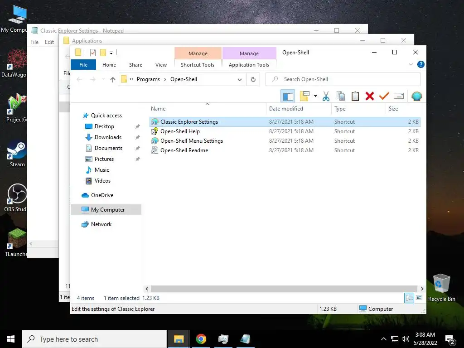464x348 pixels.
Task: Open Music in navigation pane
Action: [x=101, y=170]
